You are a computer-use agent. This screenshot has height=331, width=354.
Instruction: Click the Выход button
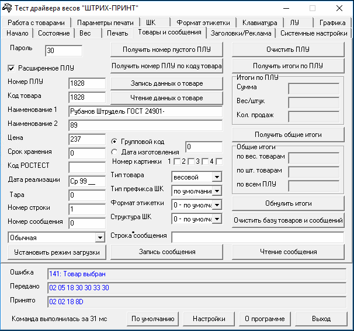tap(321, 319)
